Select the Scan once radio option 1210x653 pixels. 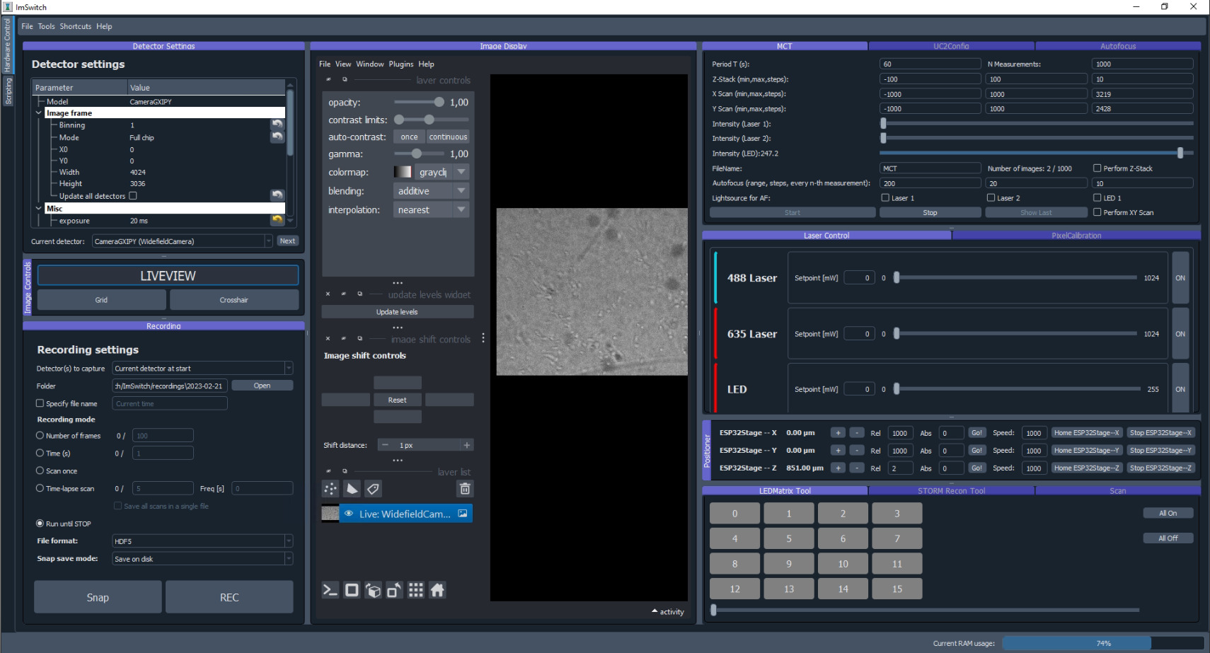point(40,470)
